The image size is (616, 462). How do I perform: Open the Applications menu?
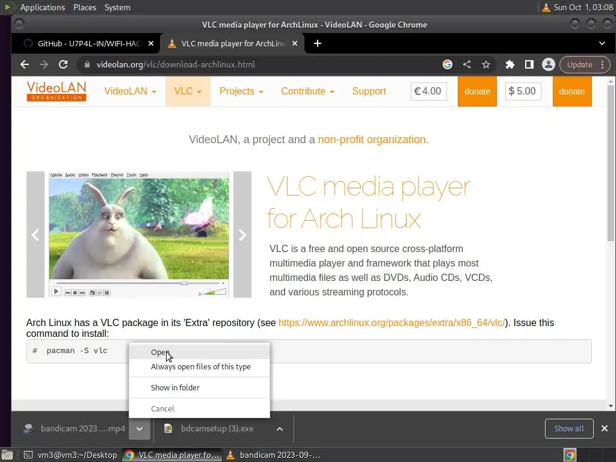(x=43, y=7)
